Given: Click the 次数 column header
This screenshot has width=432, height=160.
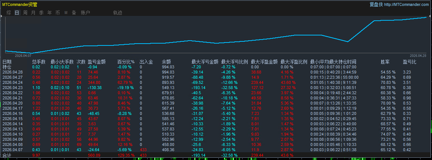Looking at the screenshot, I should (81, 62).
